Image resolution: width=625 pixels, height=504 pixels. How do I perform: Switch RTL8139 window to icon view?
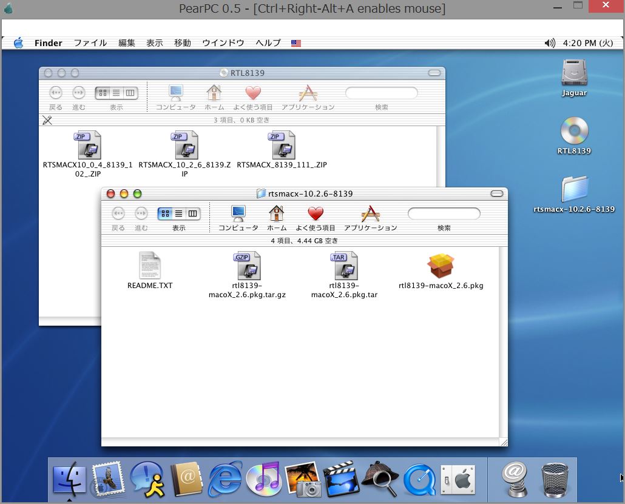click(x=103, y=93)
